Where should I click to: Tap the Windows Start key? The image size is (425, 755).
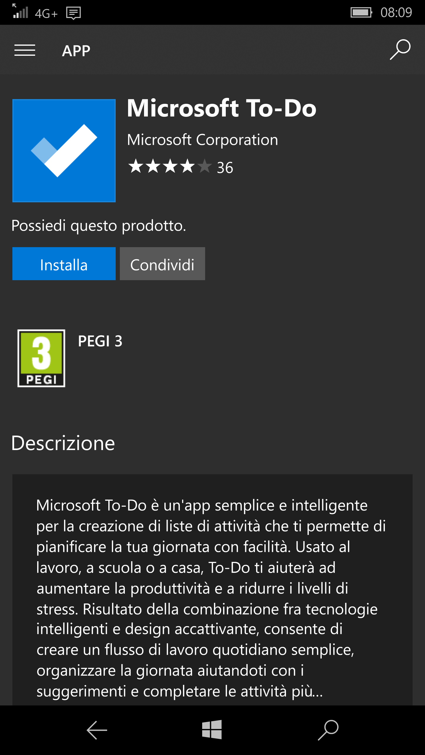tap(212, 730)
